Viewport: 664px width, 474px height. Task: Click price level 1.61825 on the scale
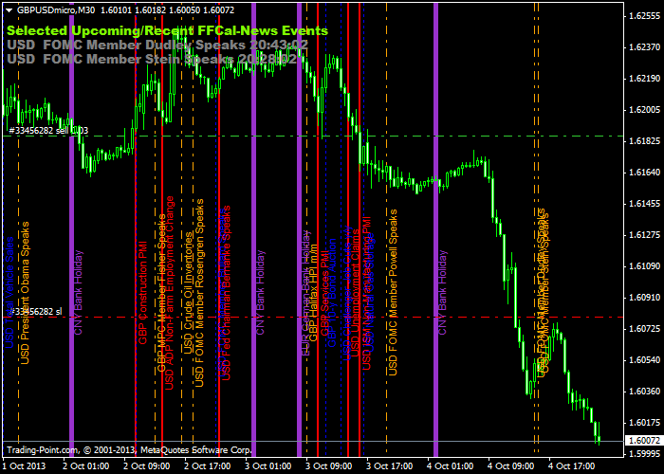644,141
